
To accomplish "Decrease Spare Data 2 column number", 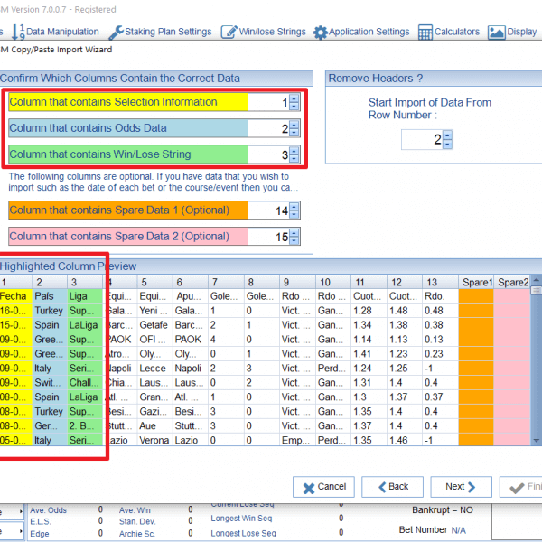I will (294, 240).
